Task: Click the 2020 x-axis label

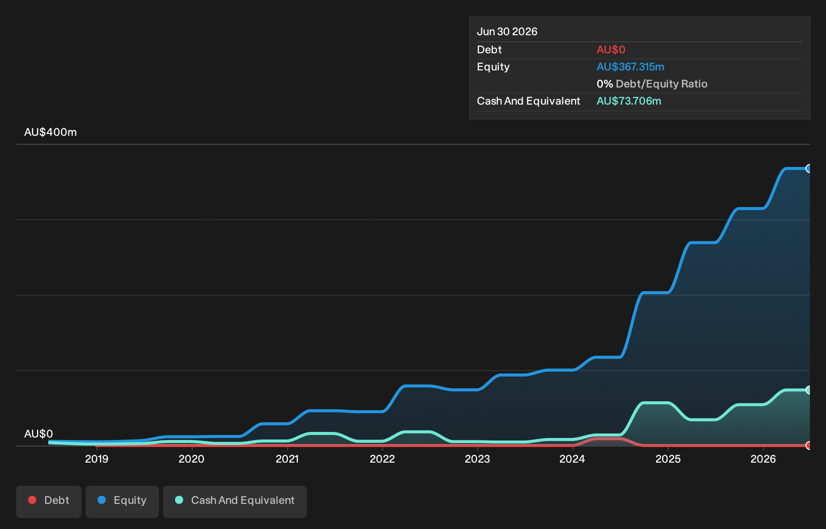Action: tap(192, 459)
